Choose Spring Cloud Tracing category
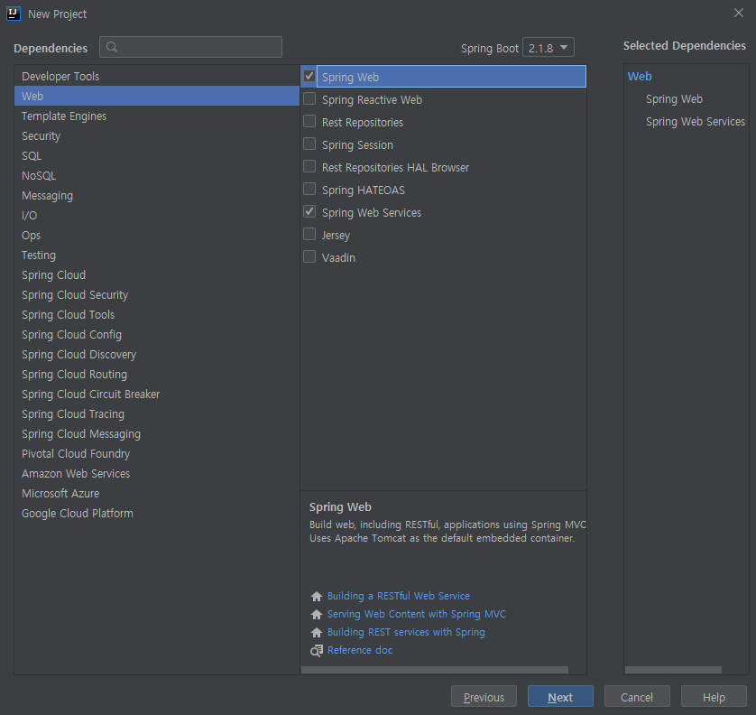Screen dimensions: 756x715 [x=157, y=414]
